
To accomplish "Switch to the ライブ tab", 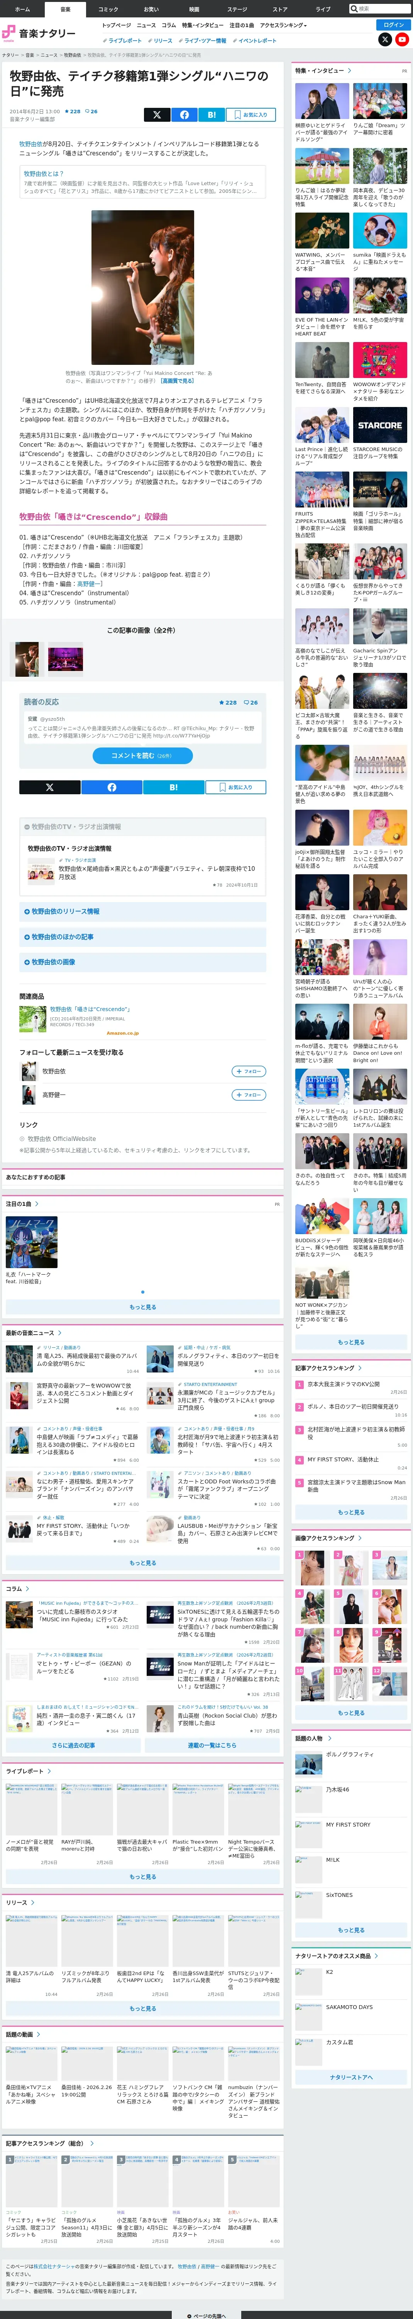I will 323,9.
